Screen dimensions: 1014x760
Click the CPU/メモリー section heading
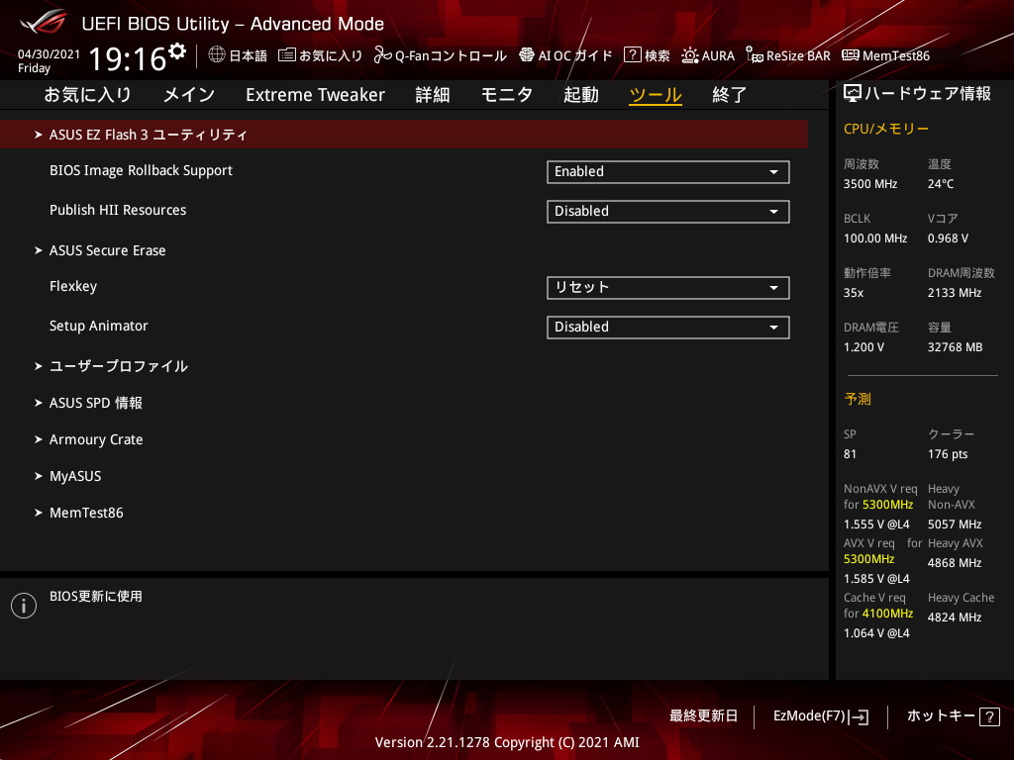click(x=886, y=129)
